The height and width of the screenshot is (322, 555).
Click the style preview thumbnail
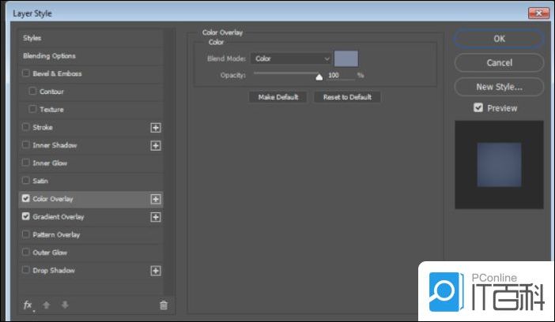click(x=499, y=165)
